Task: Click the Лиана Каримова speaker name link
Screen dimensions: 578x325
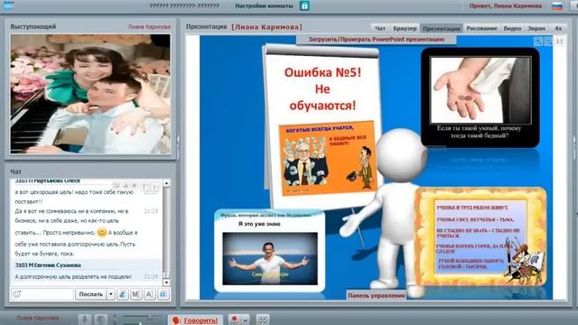Action: (149, 26)
